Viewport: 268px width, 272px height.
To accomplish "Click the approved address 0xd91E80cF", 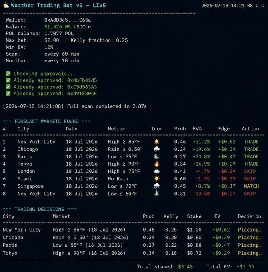I will [x=82, y=94].
